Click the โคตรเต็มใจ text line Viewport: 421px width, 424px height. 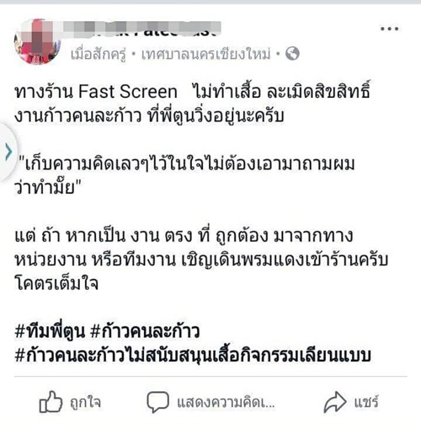(x=56, y=283)
